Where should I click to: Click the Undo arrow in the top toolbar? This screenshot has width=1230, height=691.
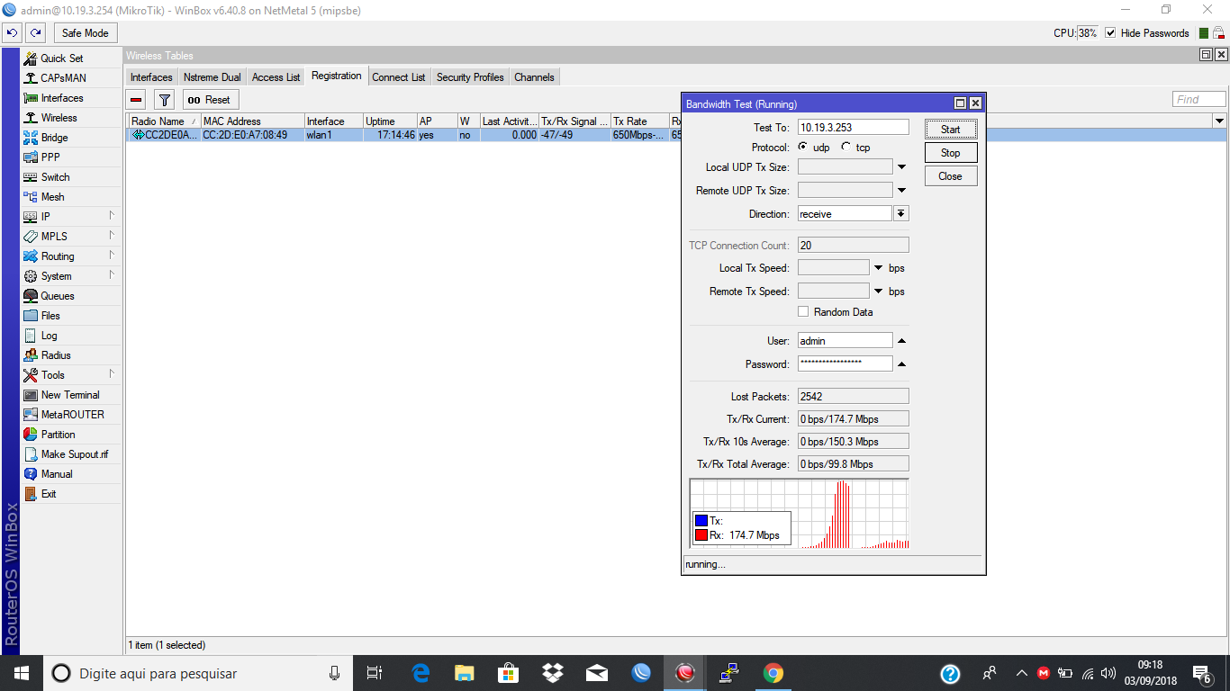coord(13,33)
